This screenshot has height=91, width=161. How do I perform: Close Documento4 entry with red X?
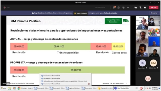[89, 84]
